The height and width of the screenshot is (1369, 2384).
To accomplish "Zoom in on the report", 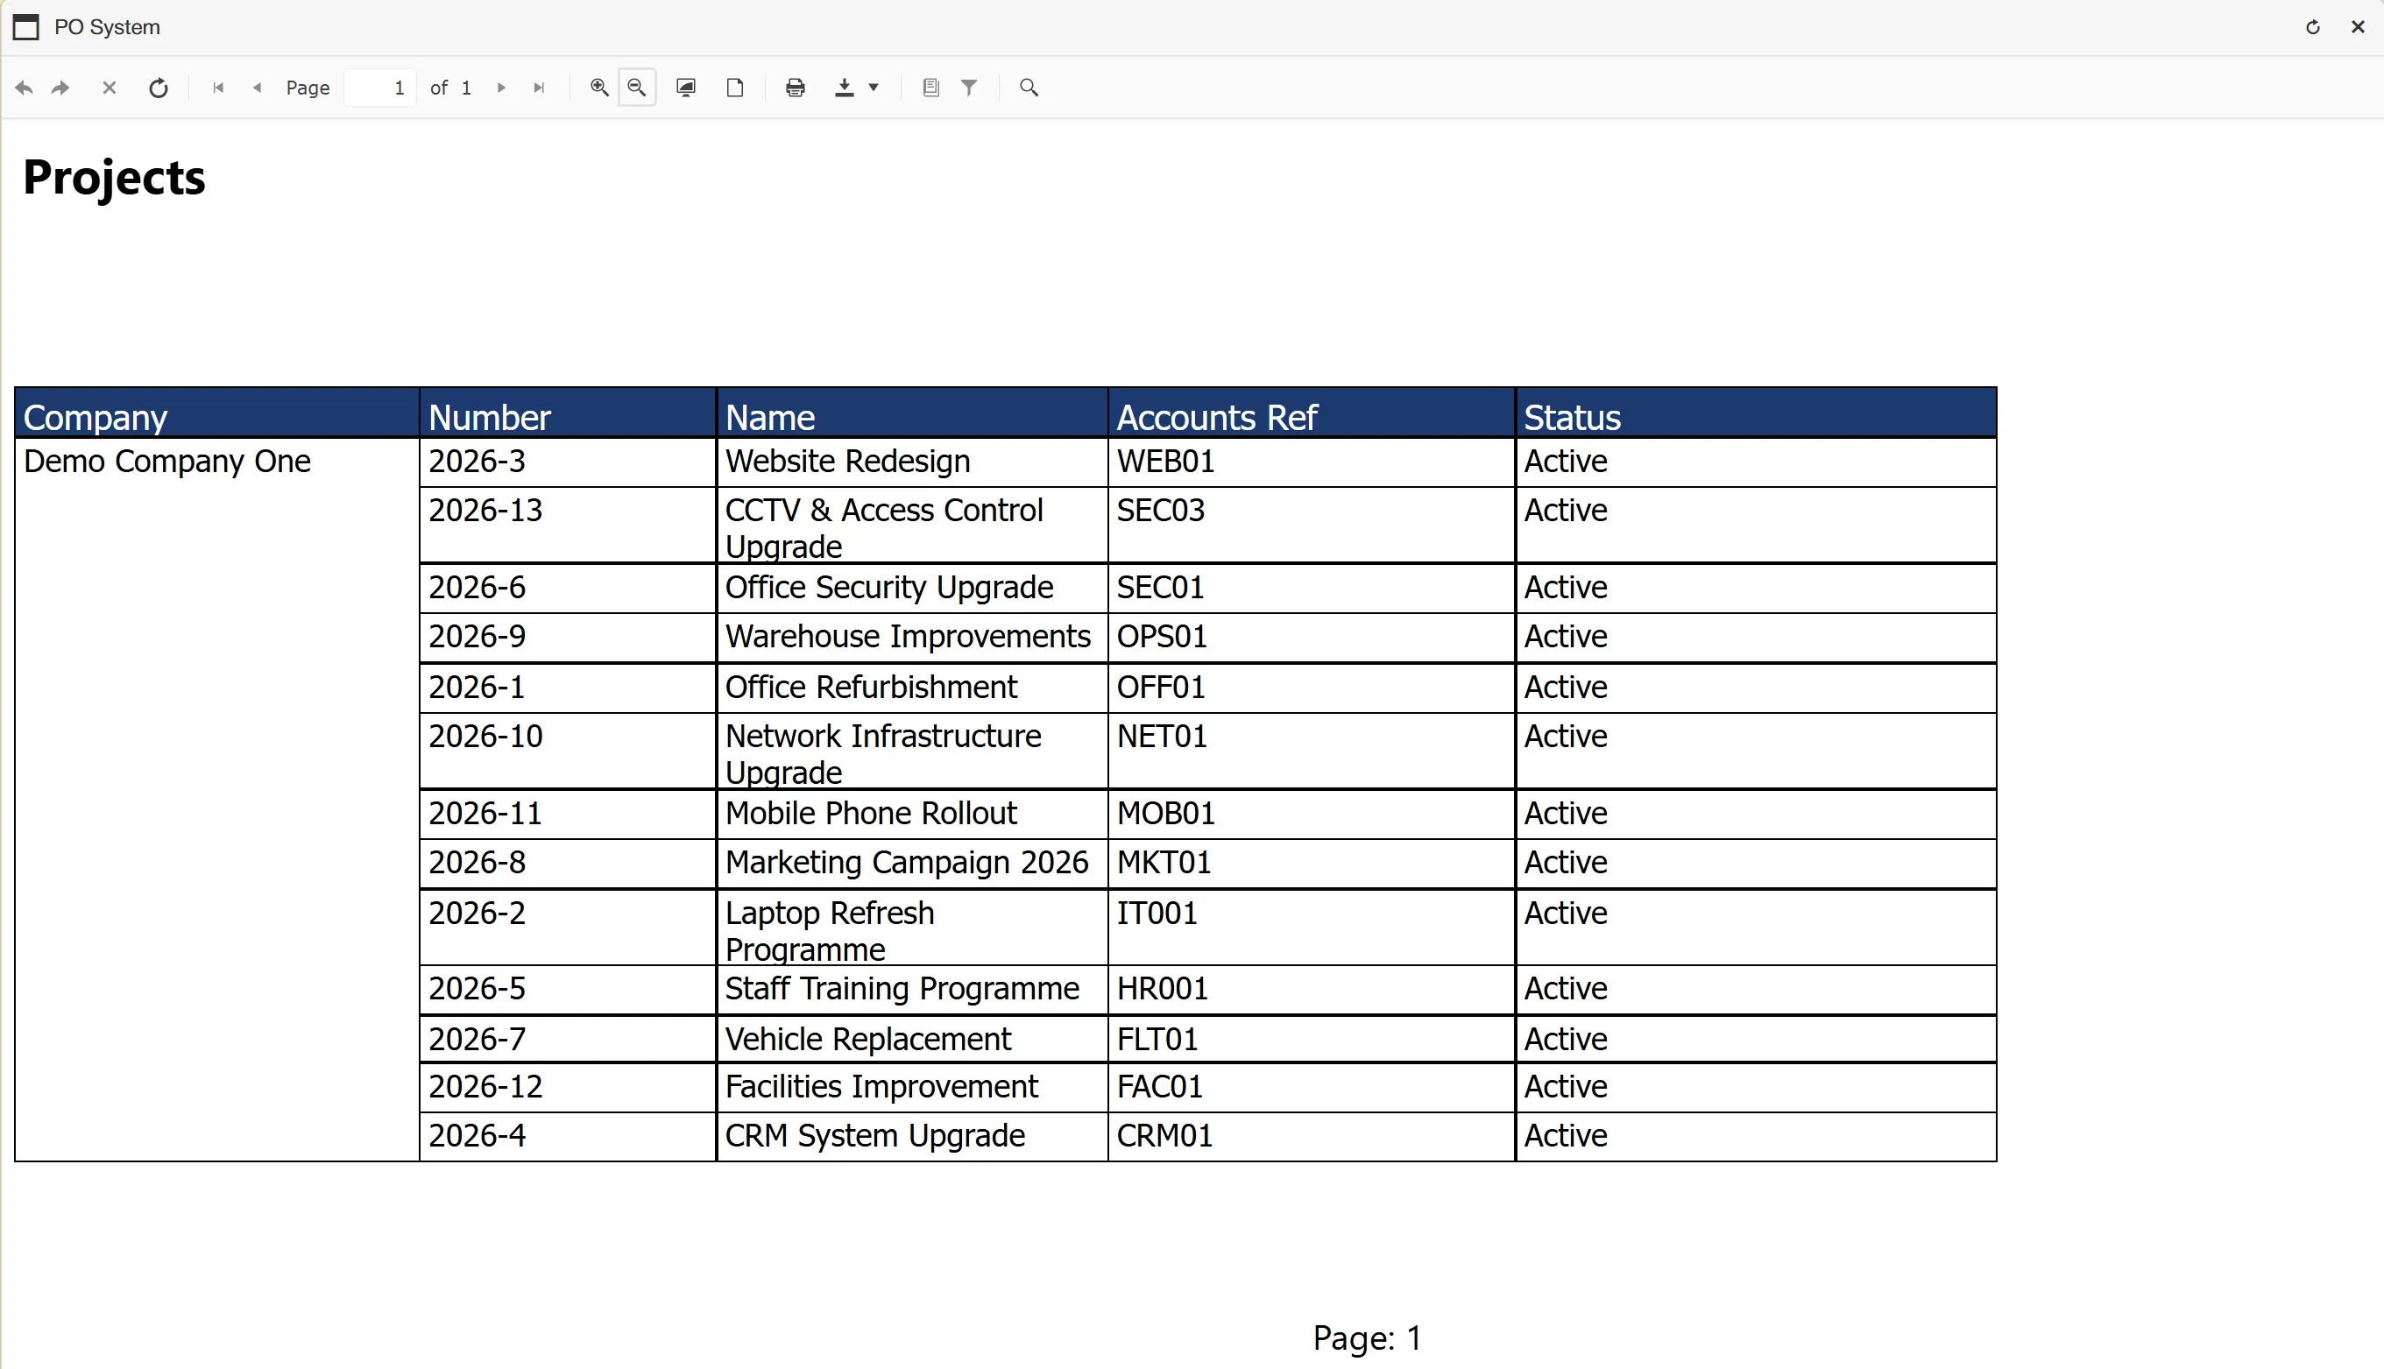I will [599, 88].
